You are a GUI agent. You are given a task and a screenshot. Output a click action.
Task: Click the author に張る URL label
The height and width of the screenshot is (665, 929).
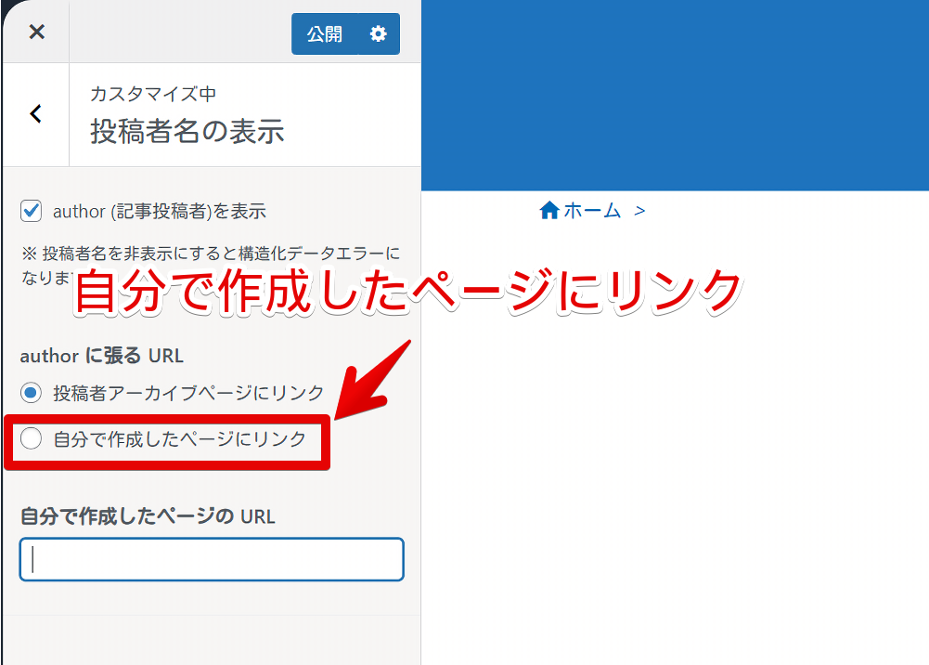pyautogui.click(x=101, y=356)
